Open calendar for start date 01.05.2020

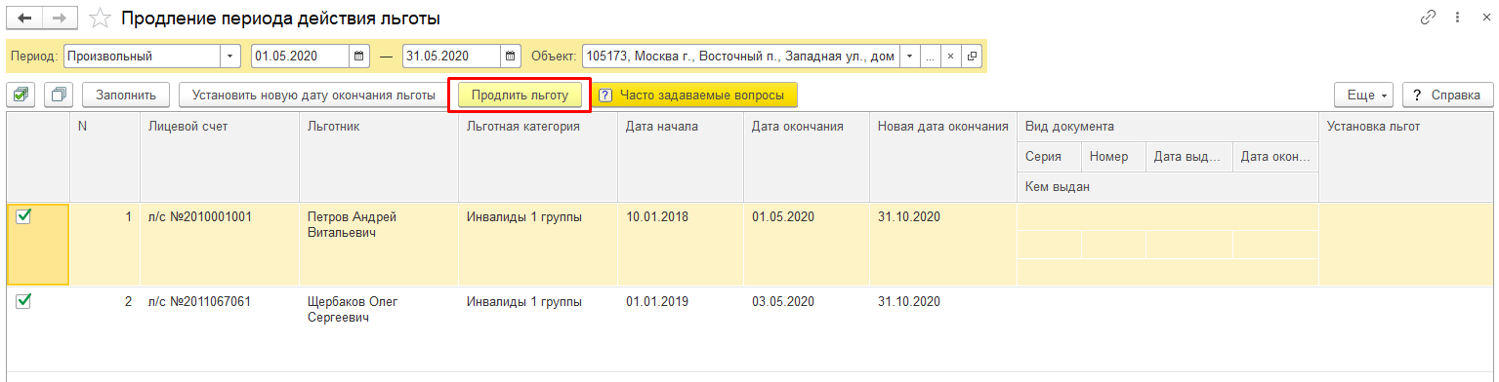360,56
